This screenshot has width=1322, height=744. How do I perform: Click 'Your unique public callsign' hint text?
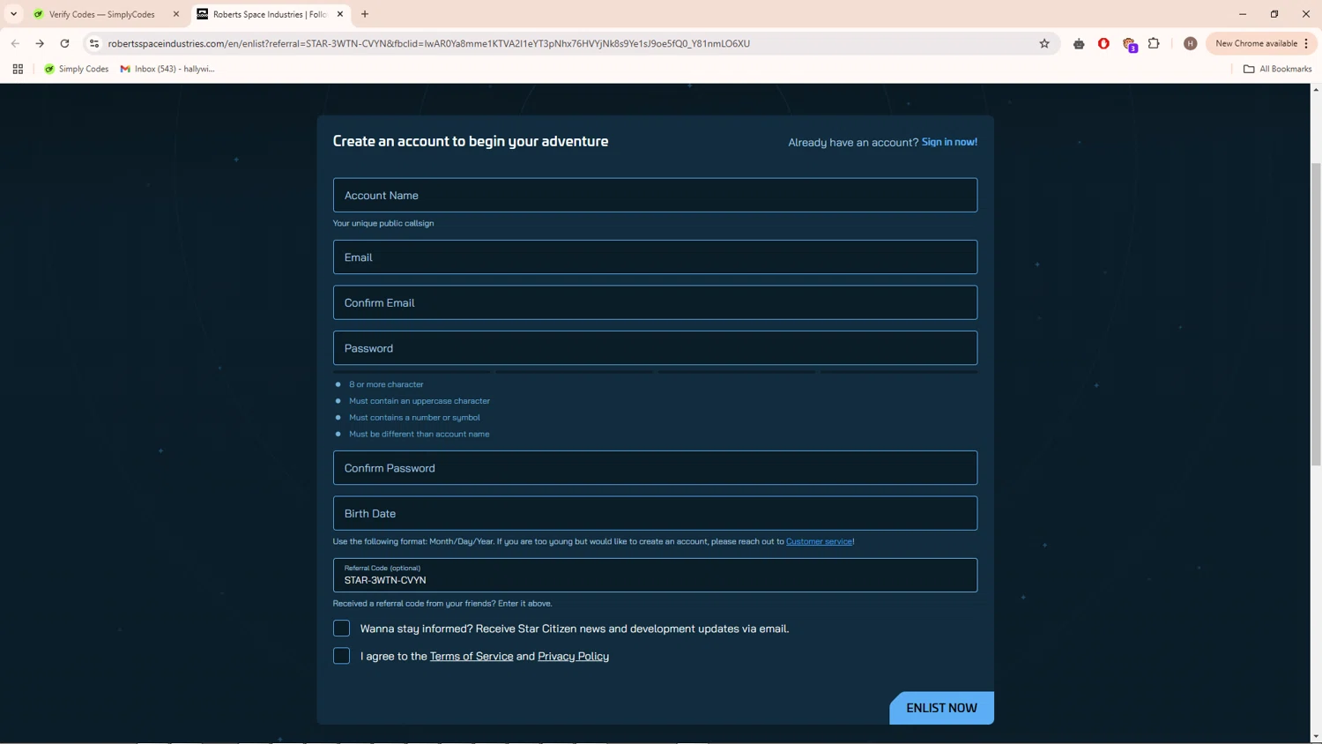(383, 223)
